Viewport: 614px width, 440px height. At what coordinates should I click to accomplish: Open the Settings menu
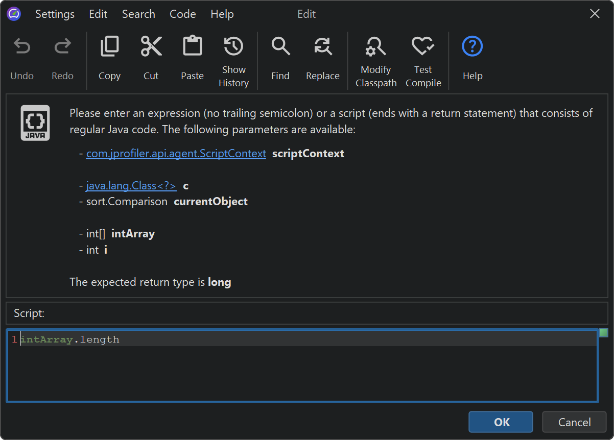click(55, 14)
